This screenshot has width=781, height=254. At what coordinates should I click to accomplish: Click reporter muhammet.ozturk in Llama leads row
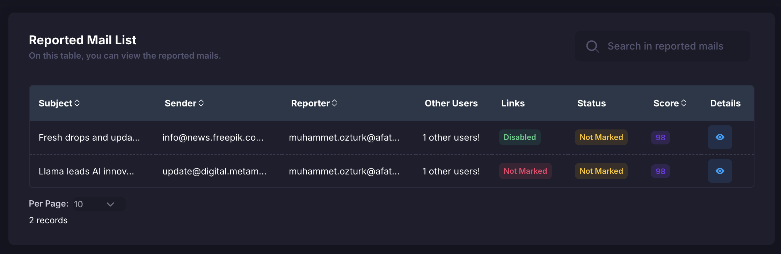pos(344,171)
